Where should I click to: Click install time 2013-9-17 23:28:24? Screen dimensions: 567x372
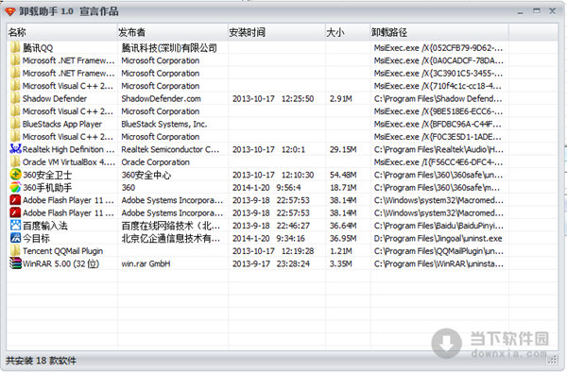[x=271, y=263]
